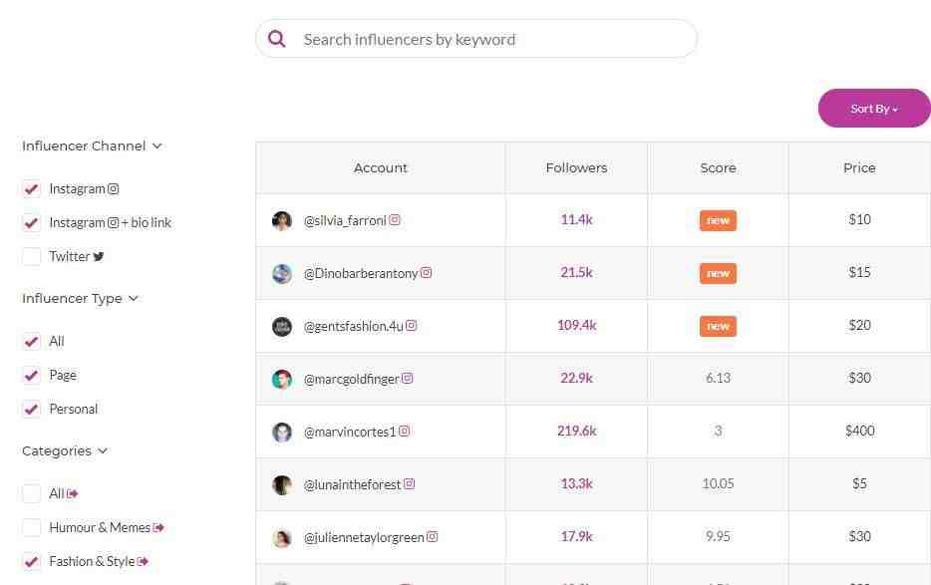Viewport: 931px width, 585px height.
Task: Click the arrow icon beside Fashion & Style
Action: coord(144,561)
